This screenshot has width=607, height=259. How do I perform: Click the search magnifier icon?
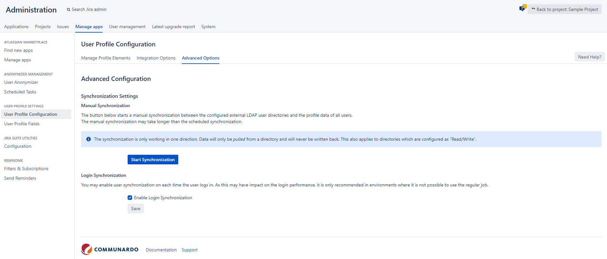(x=68, y=10)
